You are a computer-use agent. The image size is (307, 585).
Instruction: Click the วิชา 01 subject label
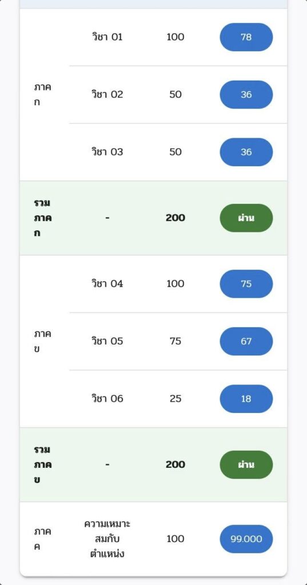tap(107, 37)
